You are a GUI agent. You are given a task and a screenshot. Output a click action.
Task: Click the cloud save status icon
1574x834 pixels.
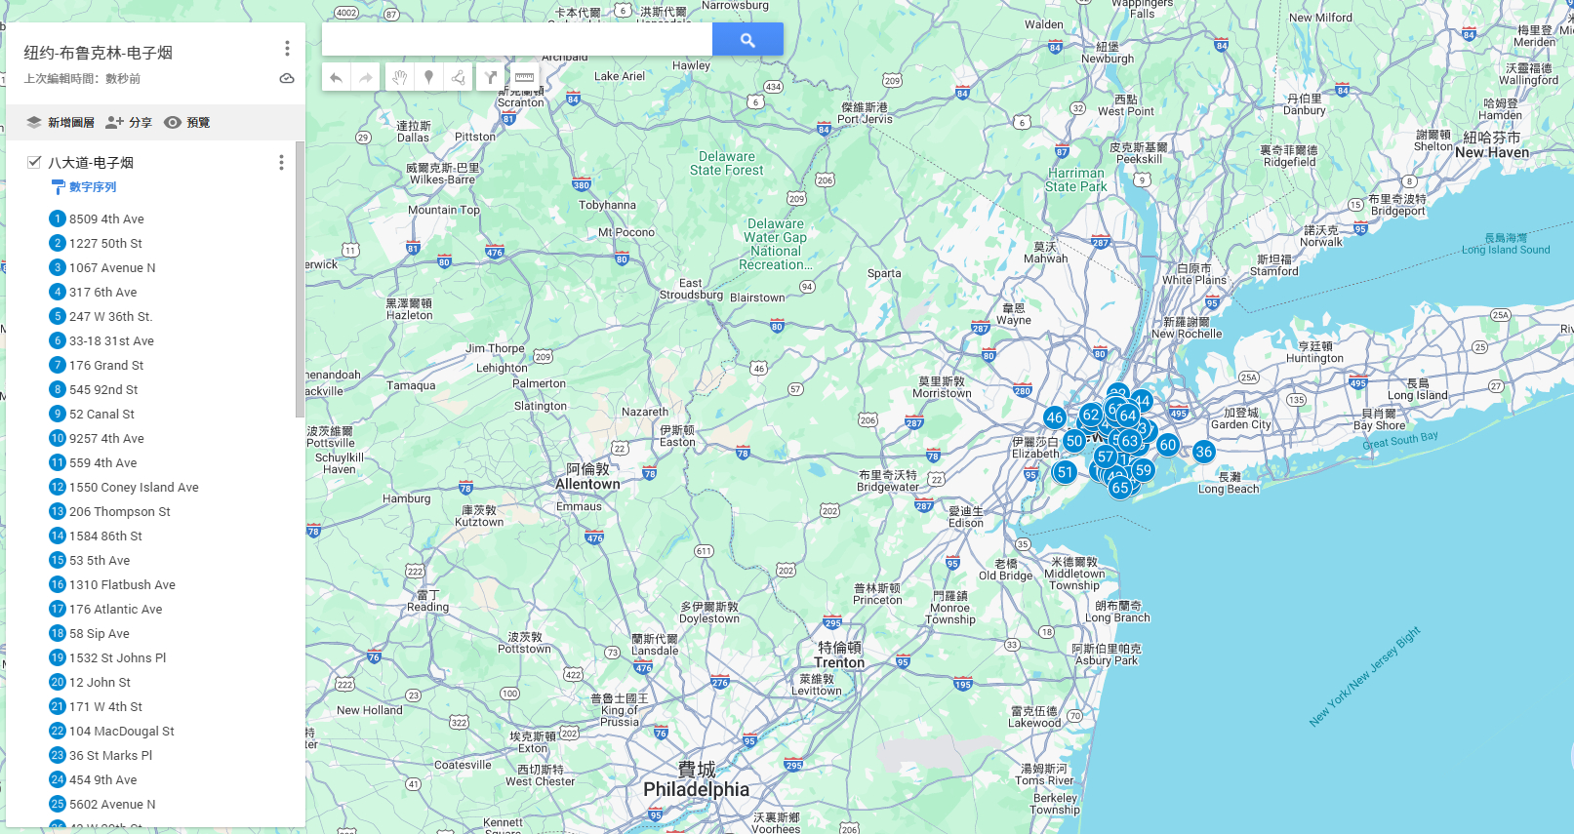click(x=287, y=79)
